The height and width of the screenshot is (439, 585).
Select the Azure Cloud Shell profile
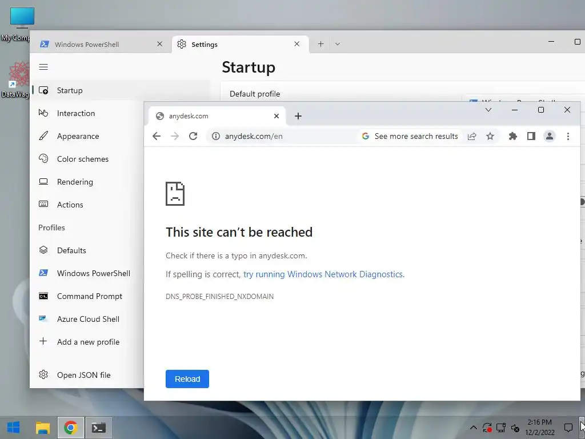(x=87, y=319)
